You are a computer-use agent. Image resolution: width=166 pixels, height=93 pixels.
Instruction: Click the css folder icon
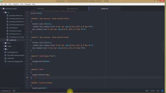tap(6, 12)
